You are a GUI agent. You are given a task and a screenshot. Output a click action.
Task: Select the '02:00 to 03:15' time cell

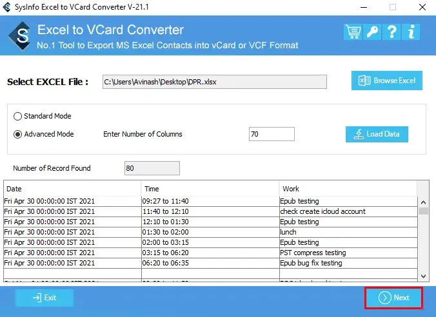point(210,242)
